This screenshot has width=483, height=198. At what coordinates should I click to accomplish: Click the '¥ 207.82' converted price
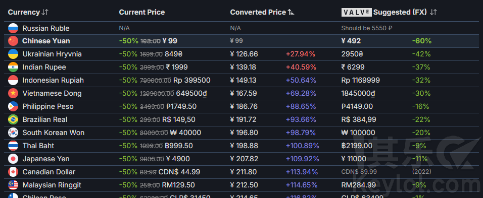(x=244, y=159)
